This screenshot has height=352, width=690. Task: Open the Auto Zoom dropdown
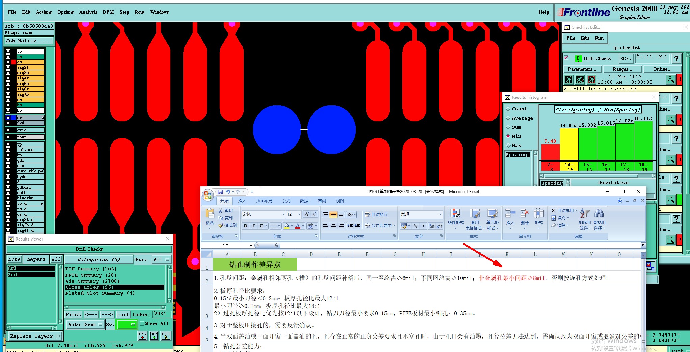pyautogui.click(x=84, y=325)
